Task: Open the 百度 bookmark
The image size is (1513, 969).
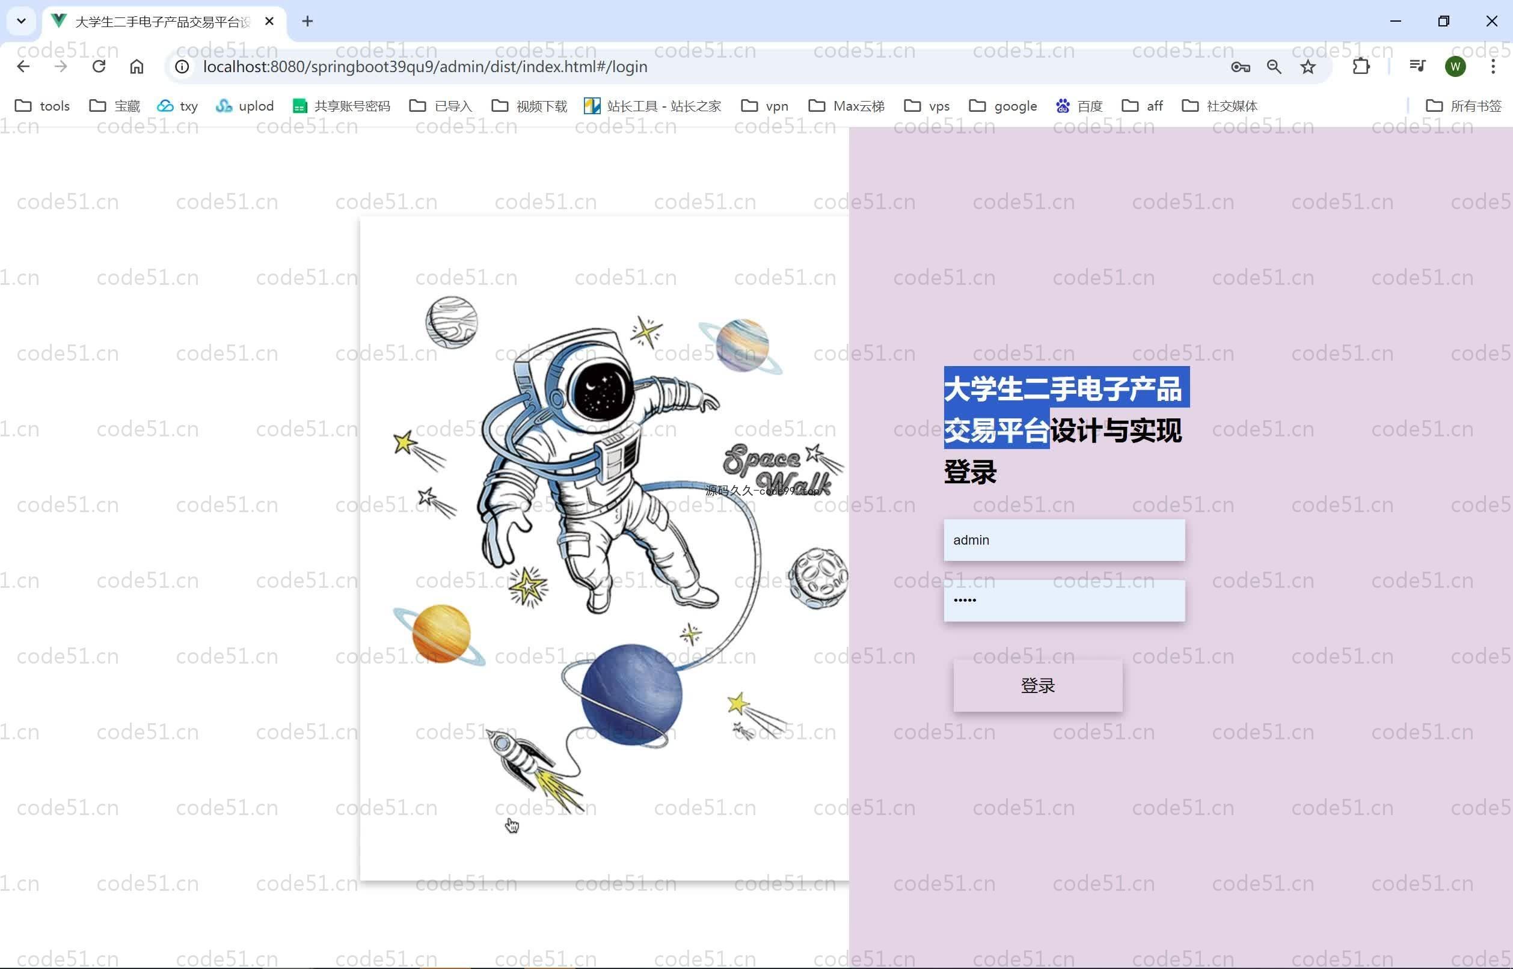Action: click(x=1079, y=106)
